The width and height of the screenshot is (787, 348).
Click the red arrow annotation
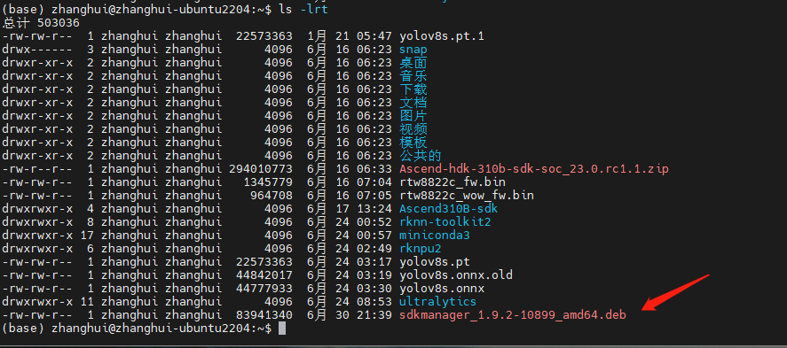tap(675, 292)
